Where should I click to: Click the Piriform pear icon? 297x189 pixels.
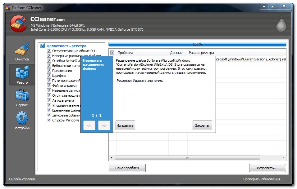coord(281,25)
